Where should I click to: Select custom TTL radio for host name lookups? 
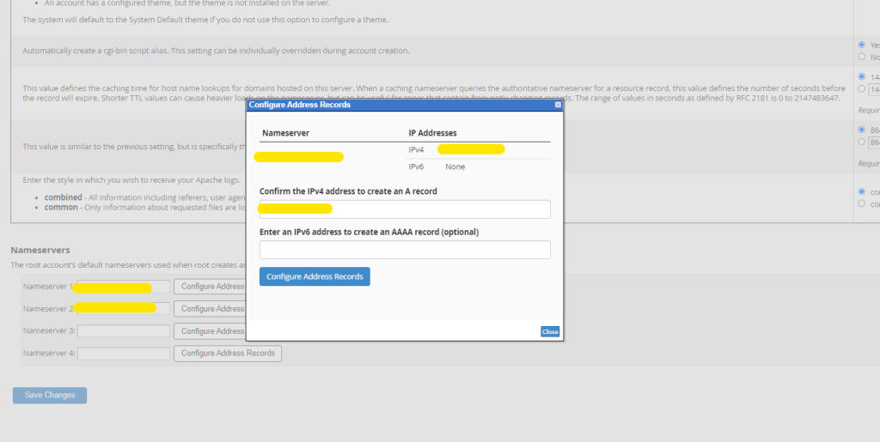(862, 89)
